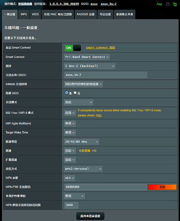180x221 pixels.
Task: Expand the 802.11ax / WiFi 6 模式 dropdown
Action: [70, 113]
